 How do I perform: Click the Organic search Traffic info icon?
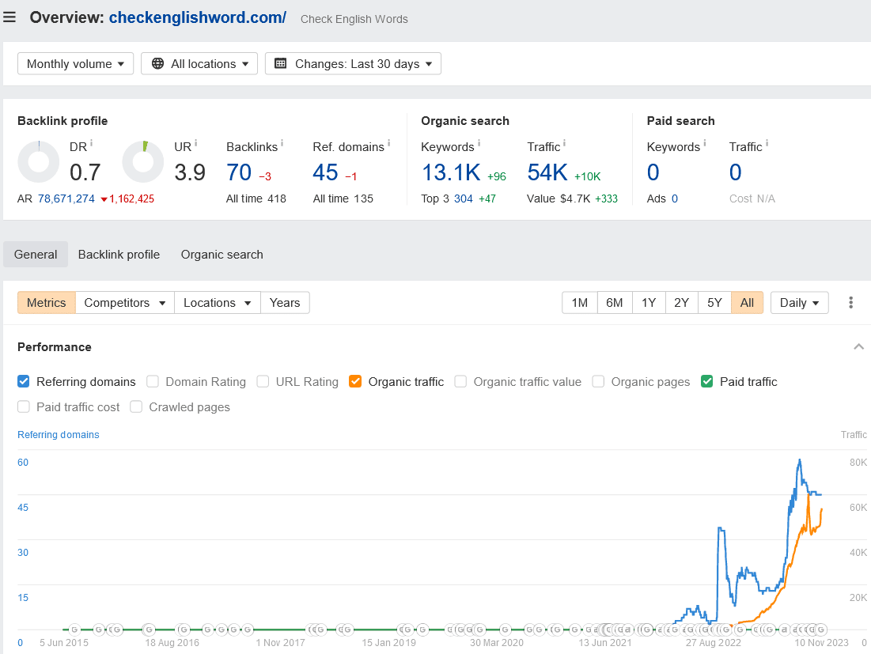pos(564,143)
